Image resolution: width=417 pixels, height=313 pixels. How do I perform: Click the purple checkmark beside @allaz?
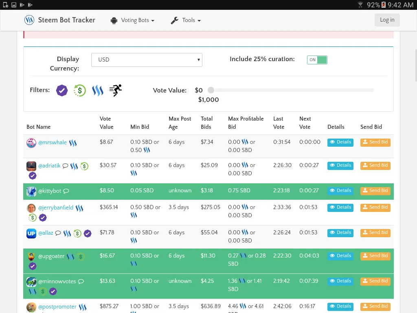[88, 234]
